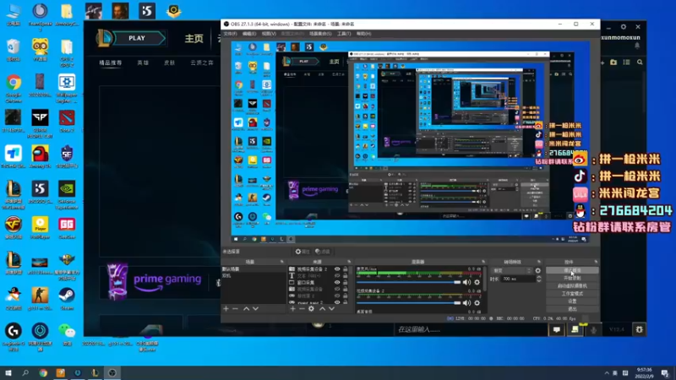Pop out the Scenes dock panel
This screenshot has width=676, height=380.
[282, 262]
